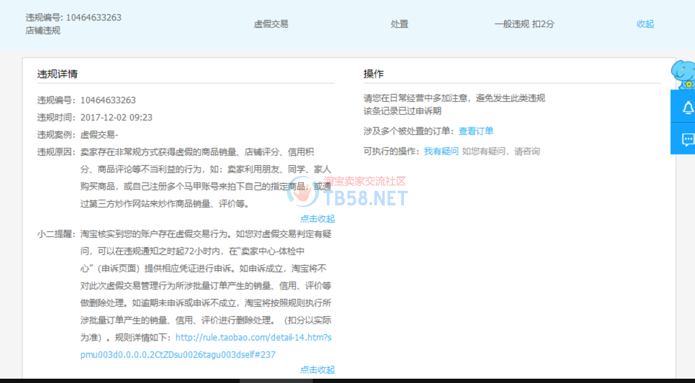This screenshot has width=695, height=383.
Task: Click the 我有疑问 link
Action: point(441,151)
